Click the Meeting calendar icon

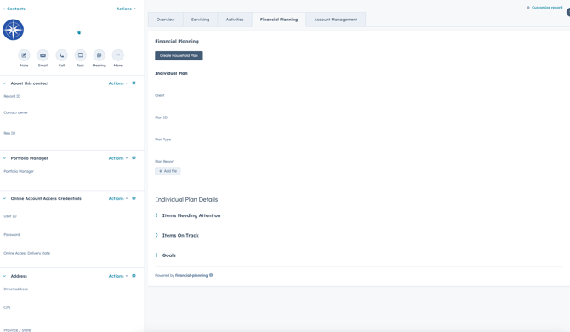[x=99, y=55]
